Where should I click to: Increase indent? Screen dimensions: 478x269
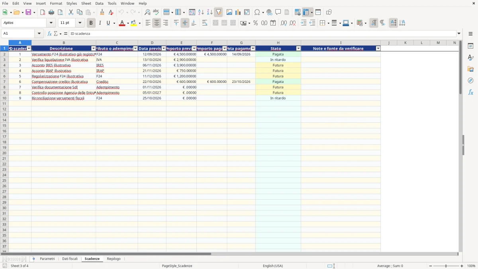(304, 23)
